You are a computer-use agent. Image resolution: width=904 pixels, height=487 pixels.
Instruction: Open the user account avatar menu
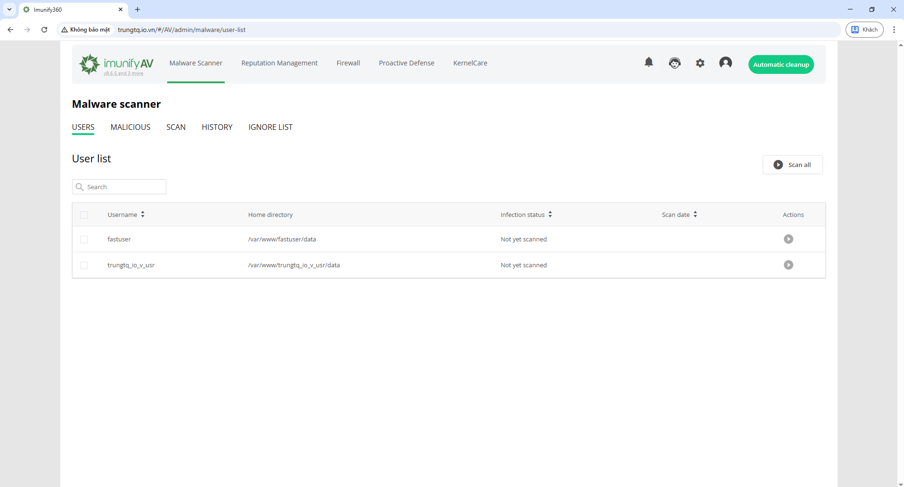[x=725, y=63]
